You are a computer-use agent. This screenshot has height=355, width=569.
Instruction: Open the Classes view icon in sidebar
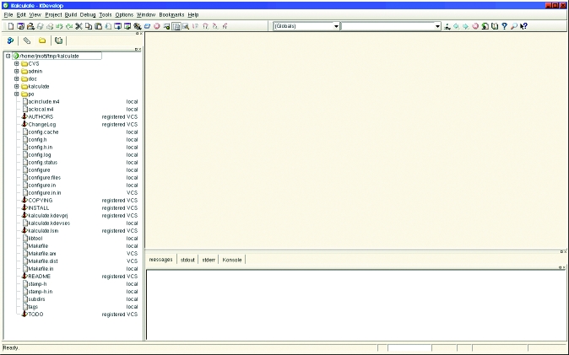[10, 40]
